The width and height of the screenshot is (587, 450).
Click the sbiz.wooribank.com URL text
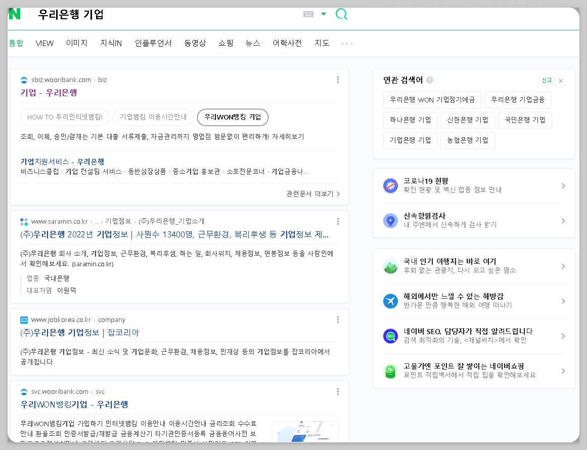[61, 80]
